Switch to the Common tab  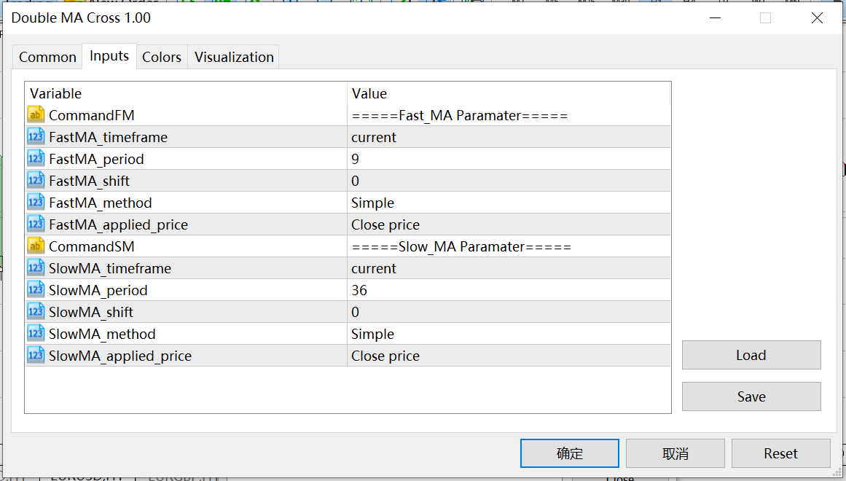pos(47,56)
